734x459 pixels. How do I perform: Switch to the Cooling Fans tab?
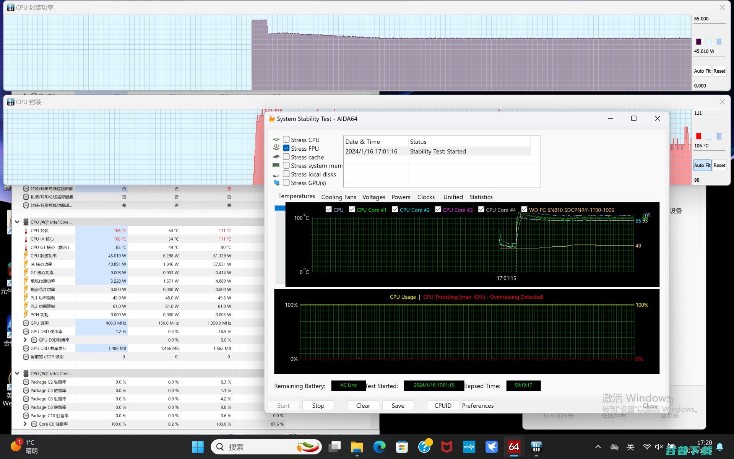click(x=338, y=197)
